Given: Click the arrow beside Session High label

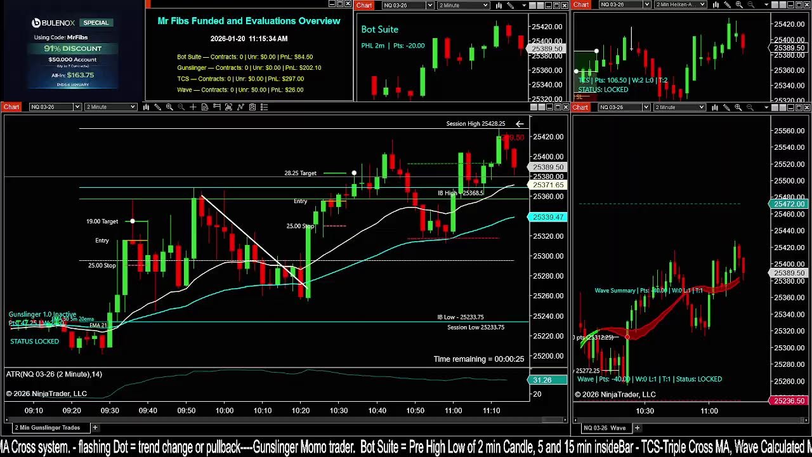Looking at the screenshot, I should (x=520, y=124).
